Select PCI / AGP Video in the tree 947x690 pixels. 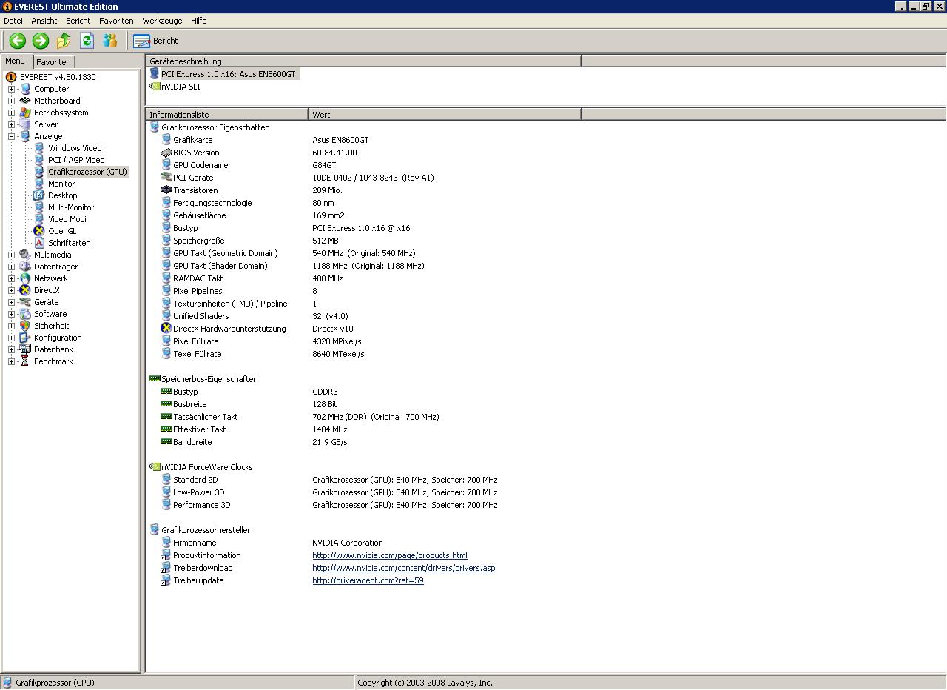(76, 160)
